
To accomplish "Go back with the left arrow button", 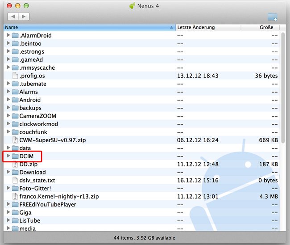I will coord(13,17).
